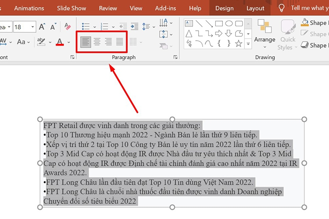The width and height of the screenshot is (329, 219).
Task: Select the Arc shape
Action: [x=199, y=43]
